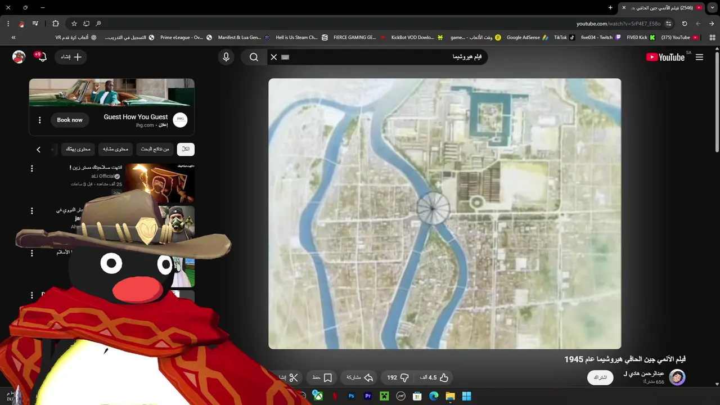Open File Explorer from the taskbar
This screenshot has height=405, width=720.
(x=450, y=396)
